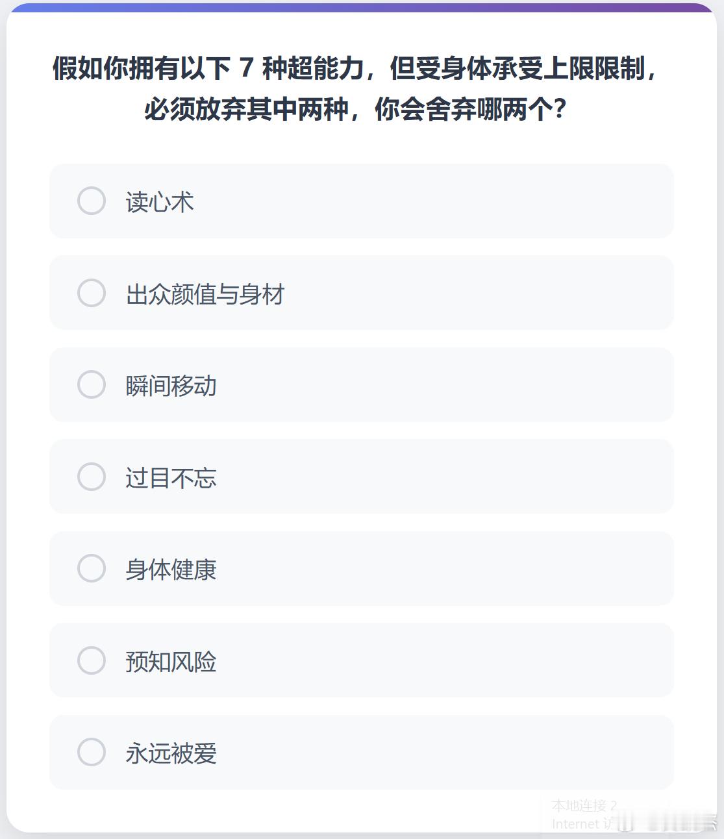Click the empty circle beside 读心术
This screenshot has height=839, width=724.
click(91, 201)
